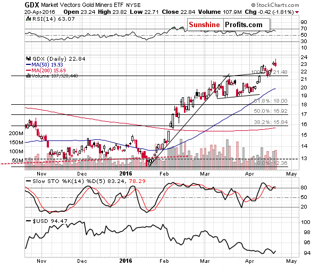This screenshot has width=319, height=266.
Task: Click the Sunshine logo text
Action: 205,24
